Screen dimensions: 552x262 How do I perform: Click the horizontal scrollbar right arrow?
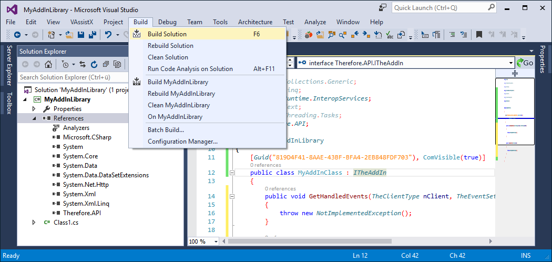pyautogui.click(x=490, y=241)
